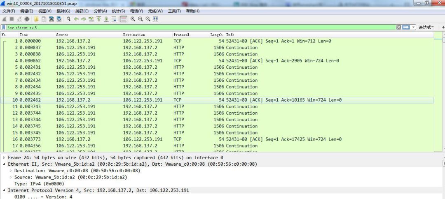Screen dimensions: 445x199
Task: Expand the Frame 24 details row
Action: 4,157
